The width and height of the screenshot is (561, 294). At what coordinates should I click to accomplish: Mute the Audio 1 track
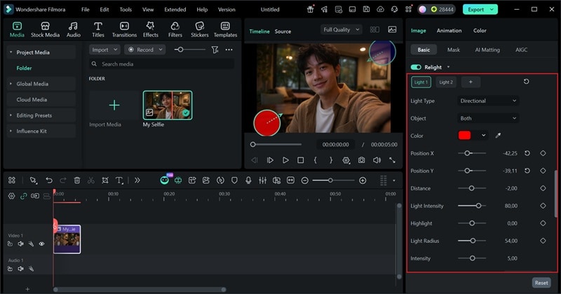click(20, 269)
